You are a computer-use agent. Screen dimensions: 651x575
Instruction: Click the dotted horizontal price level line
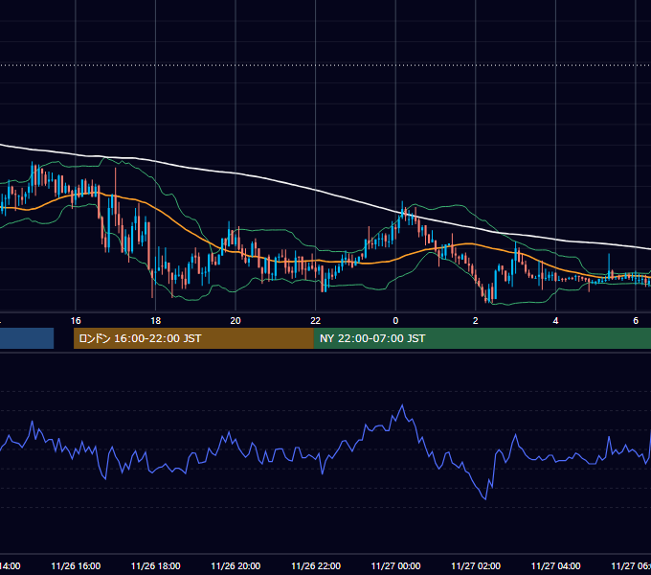coord(325,65)
